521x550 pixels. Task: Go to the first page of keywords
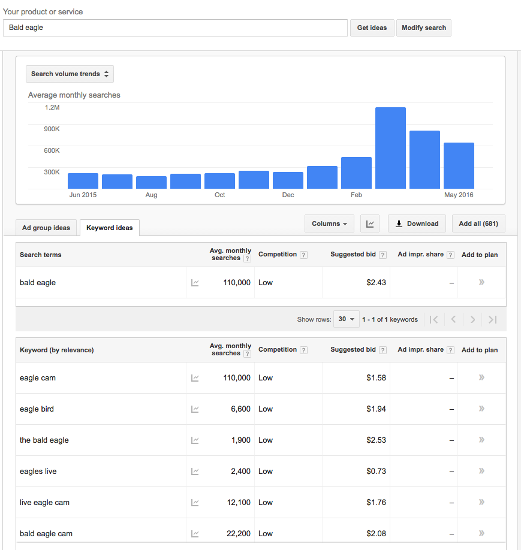tap(434, 319)
